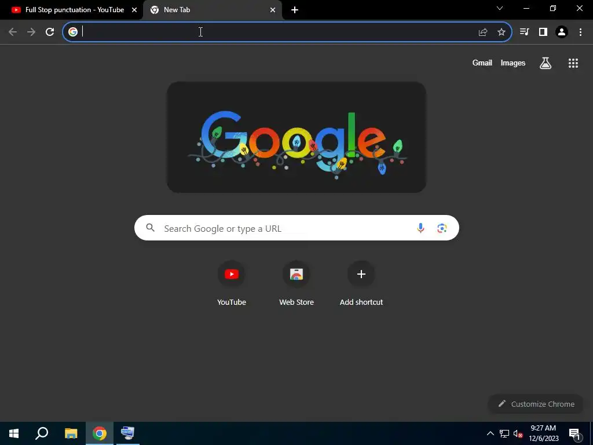The width and height of the screenshot is (593, 445).
Task: Close the New Tab tab
Action: pyautogui.click(x=273, y=10)
